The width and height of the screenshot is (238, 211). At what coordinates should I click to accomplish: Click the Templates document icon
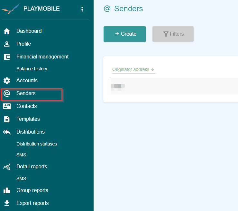point(7,119)
